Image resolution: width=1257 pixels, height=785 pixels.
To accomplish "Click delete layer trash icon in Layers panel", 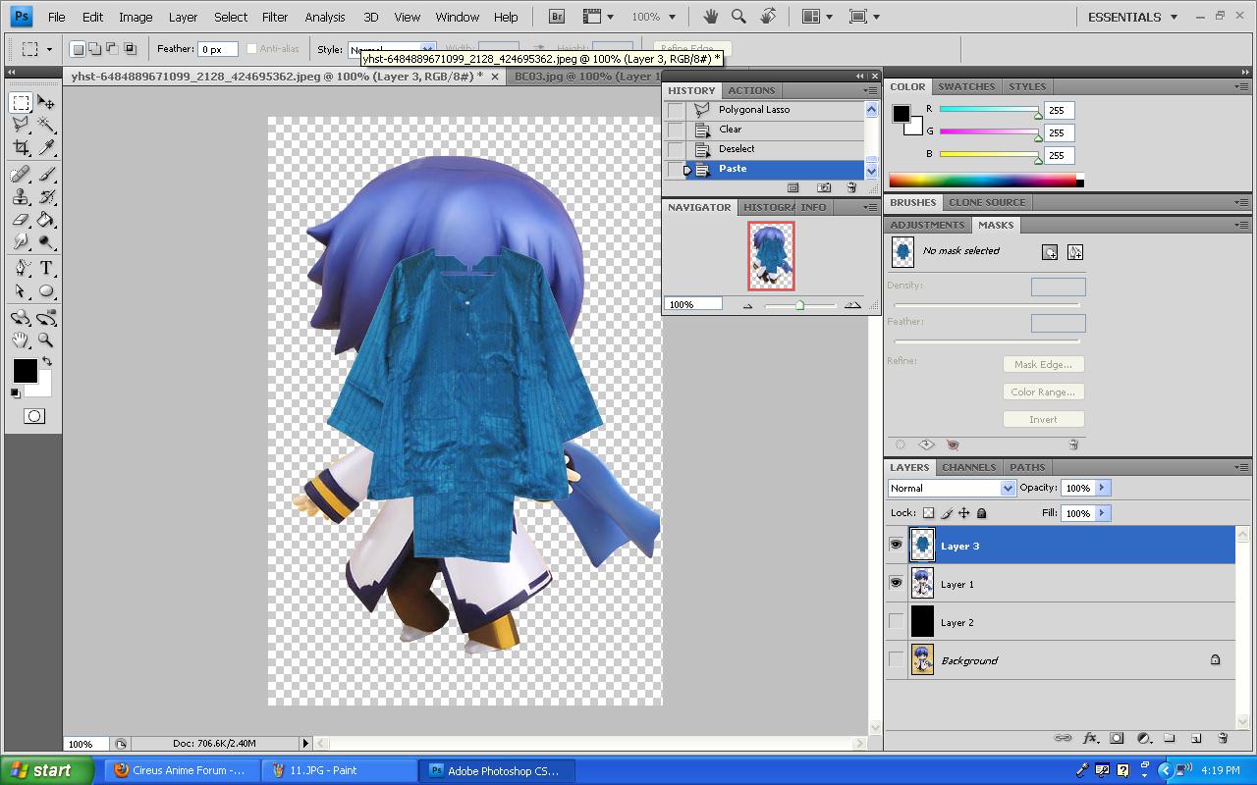I will (x=1223, y=738).
